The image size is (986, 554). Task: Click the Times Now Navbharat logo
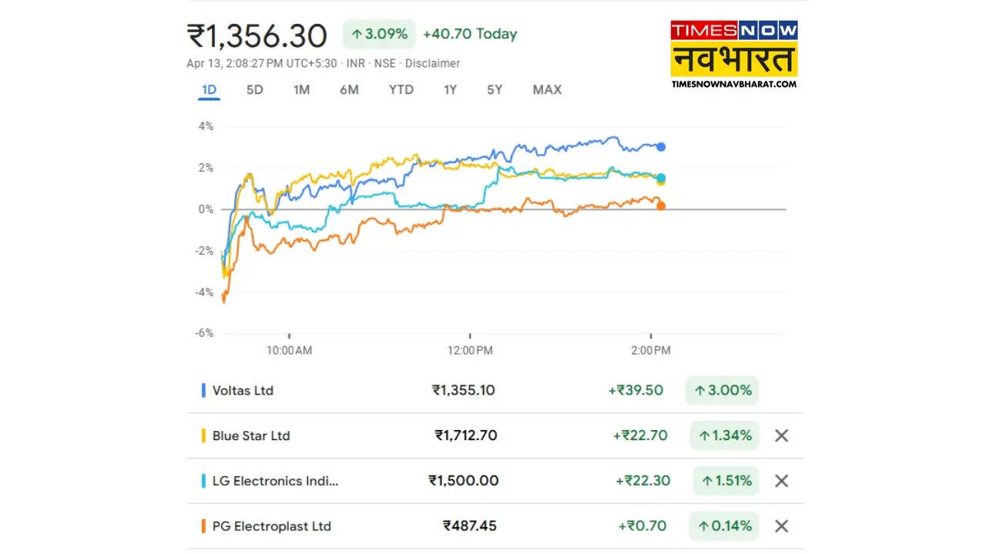point(733,54)
